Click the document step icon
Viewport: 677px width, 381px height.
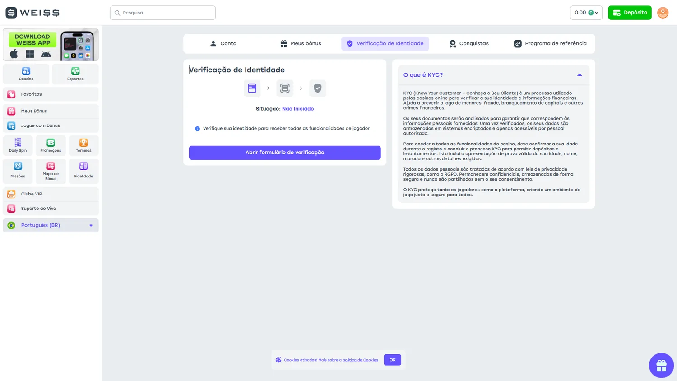(x=252, y=88)
